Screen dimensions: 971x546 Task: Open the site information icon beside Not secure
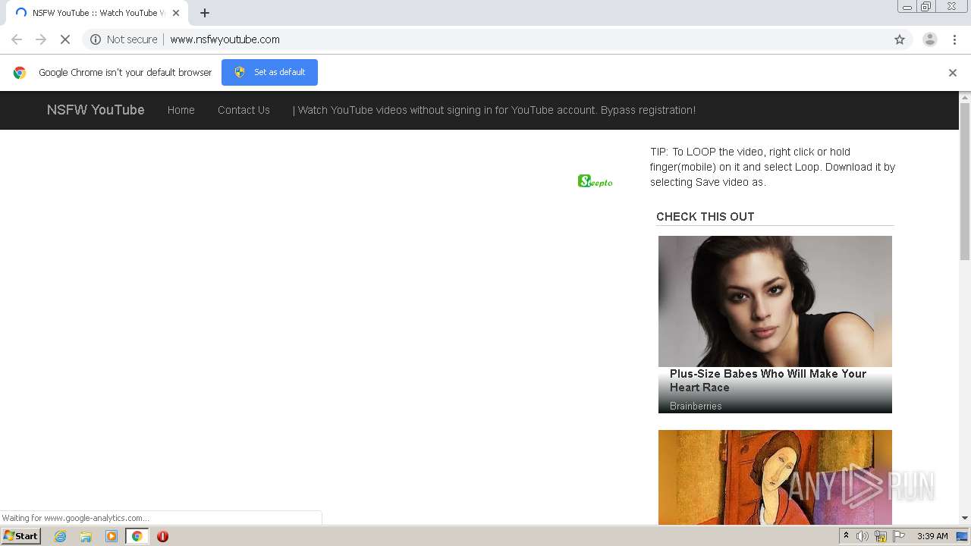(96, 39)
